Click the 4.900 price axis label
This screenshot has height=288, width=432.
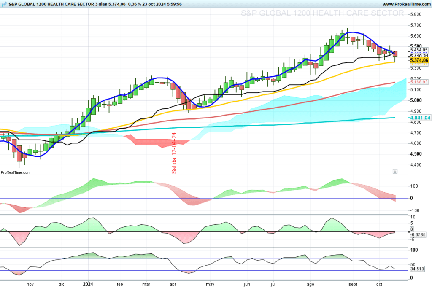pos(416,111)
